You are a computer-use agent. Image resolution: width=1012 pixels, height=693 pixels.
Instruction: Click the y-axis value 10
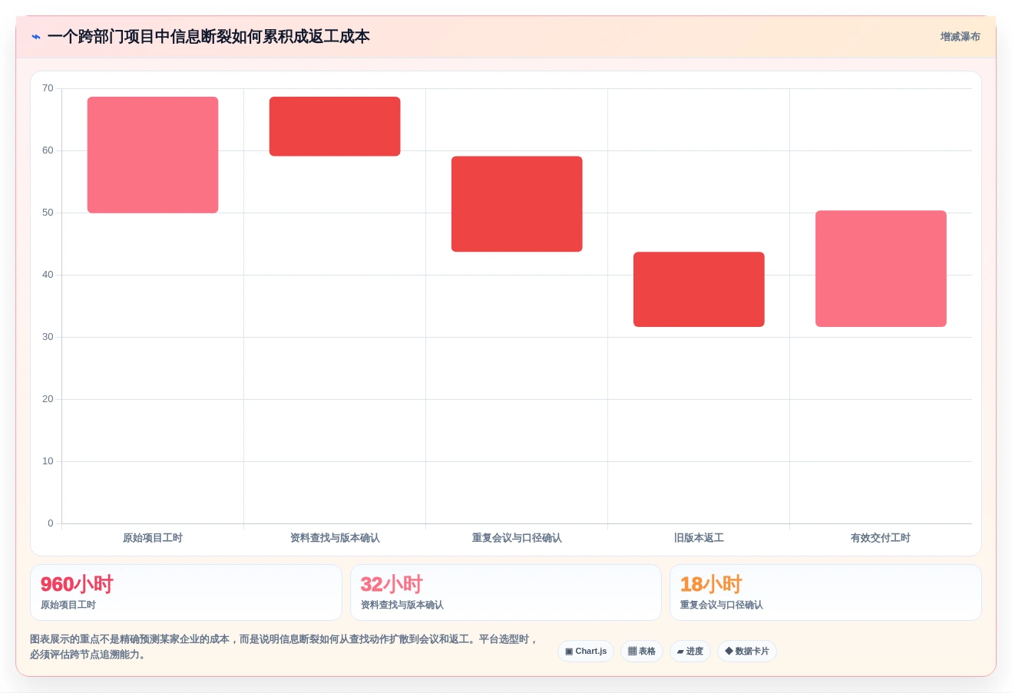coord(48,461)
